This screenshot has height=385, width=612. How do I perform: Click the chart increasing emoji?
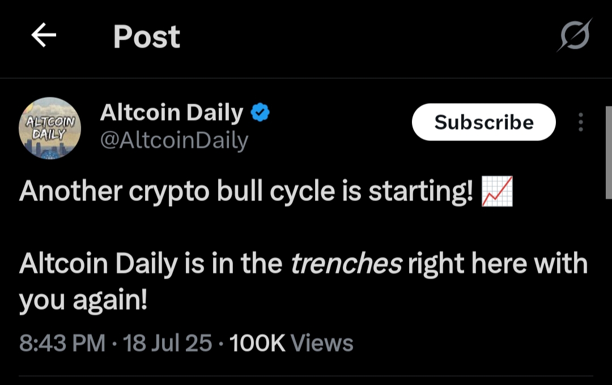coord(496,191)
